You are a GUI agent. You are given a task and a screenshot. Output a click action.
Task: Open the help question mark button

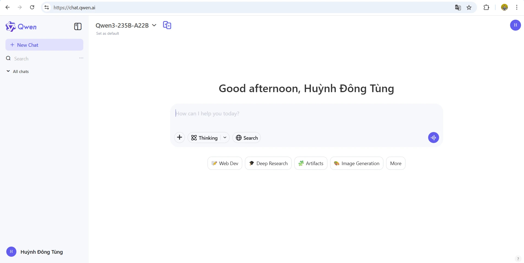click(518, 259)
